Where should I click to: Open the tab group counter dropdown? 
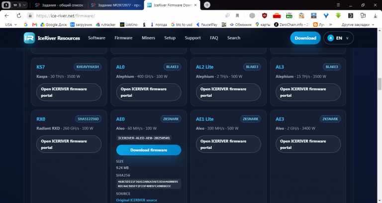[x=19, y=5]
